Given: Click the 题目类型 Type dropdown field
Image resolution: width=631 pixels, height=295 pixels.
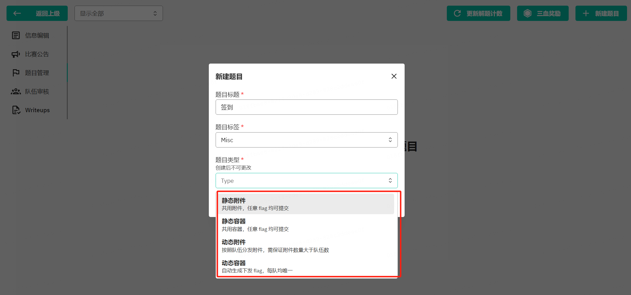Looking at the screenshot, I should (x=307, y=181).
